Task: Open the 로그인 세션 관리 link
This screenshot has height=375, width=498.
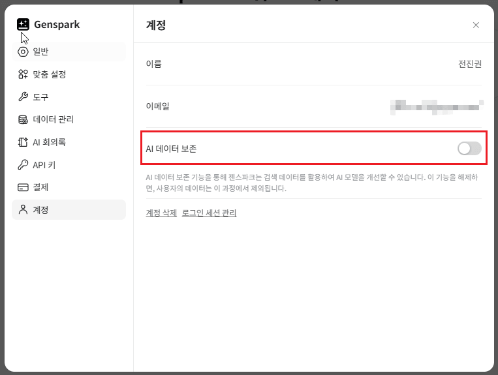Action: [209, 213]
